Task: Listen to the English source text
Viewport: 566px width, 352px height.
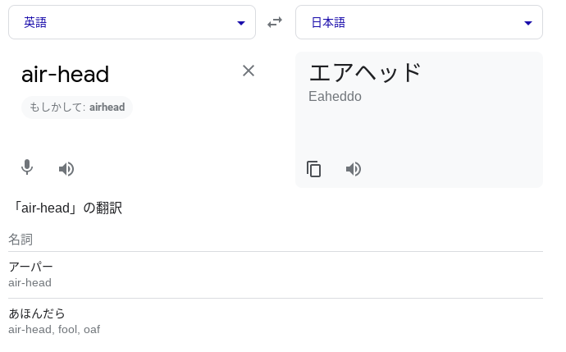Action: coord(66,169)
